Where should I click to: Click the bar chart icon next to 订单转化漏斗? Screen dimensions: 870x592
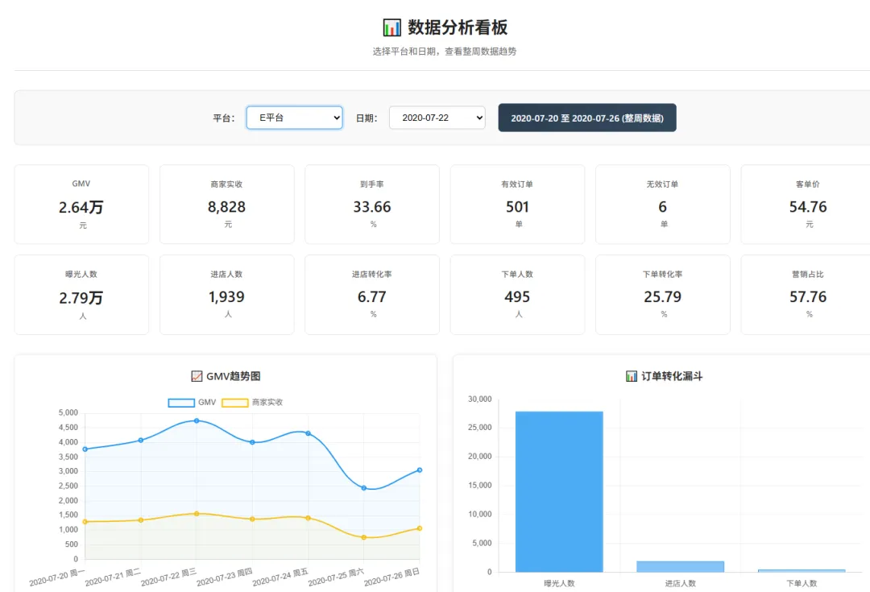(632, 376)
